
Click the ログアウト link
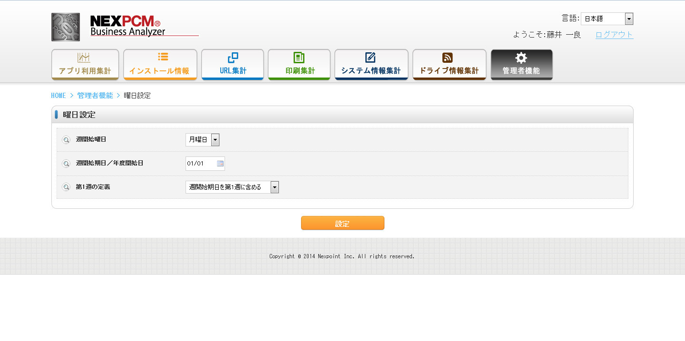click(615, 35)
